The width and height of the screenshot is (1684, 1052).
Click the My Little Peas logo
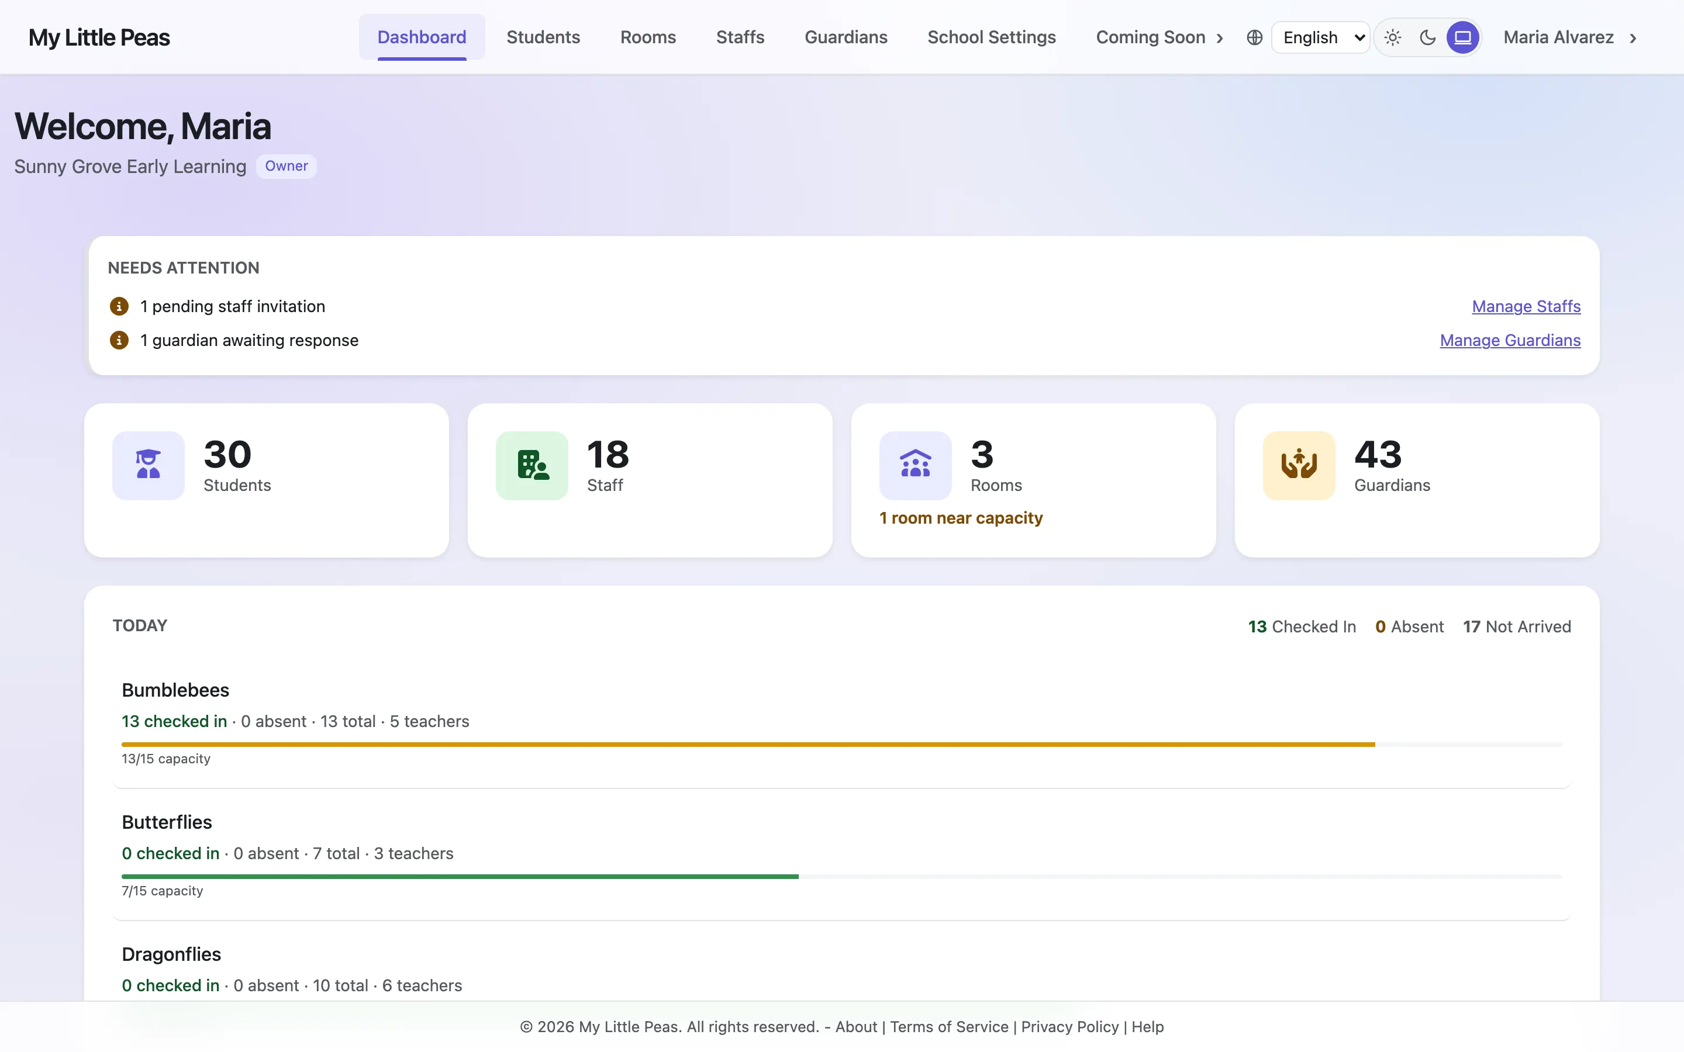[x=99, y=37]
